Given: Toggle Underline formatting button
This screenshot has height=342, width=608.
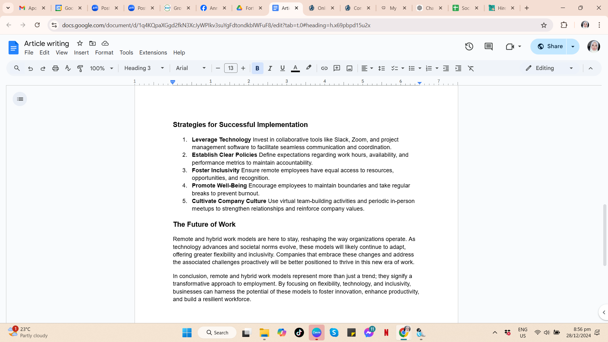Looking at the screenshot, I should 282,68.
